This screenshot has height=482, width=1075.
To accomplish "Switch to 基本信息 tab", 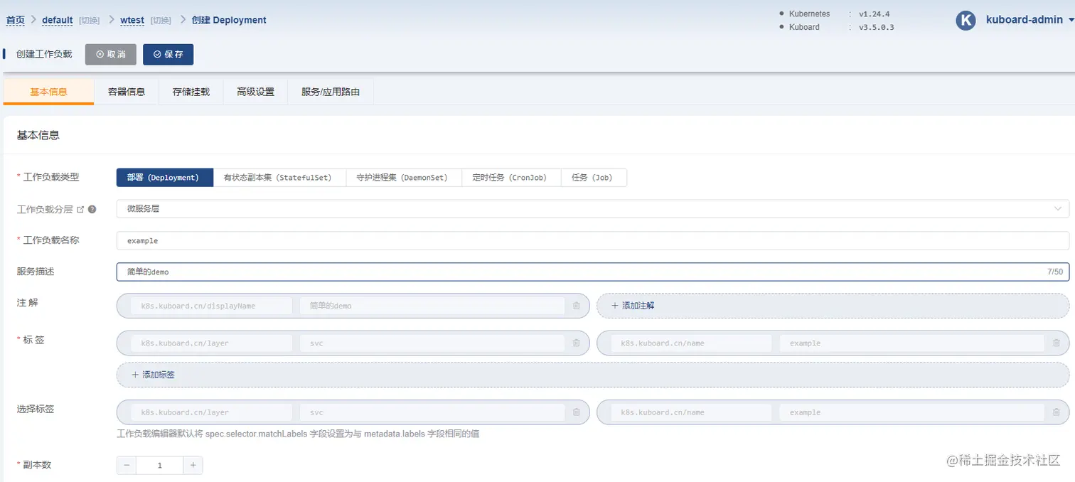I will 48,92.
